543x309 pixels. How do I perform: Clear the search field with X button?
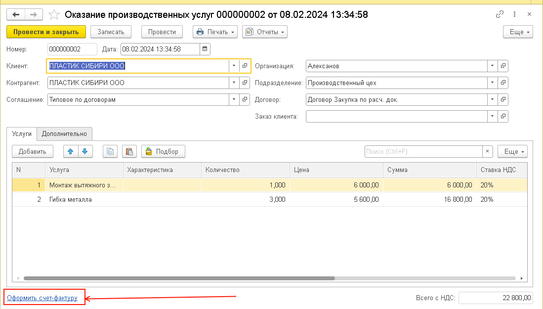pos(488,152)
